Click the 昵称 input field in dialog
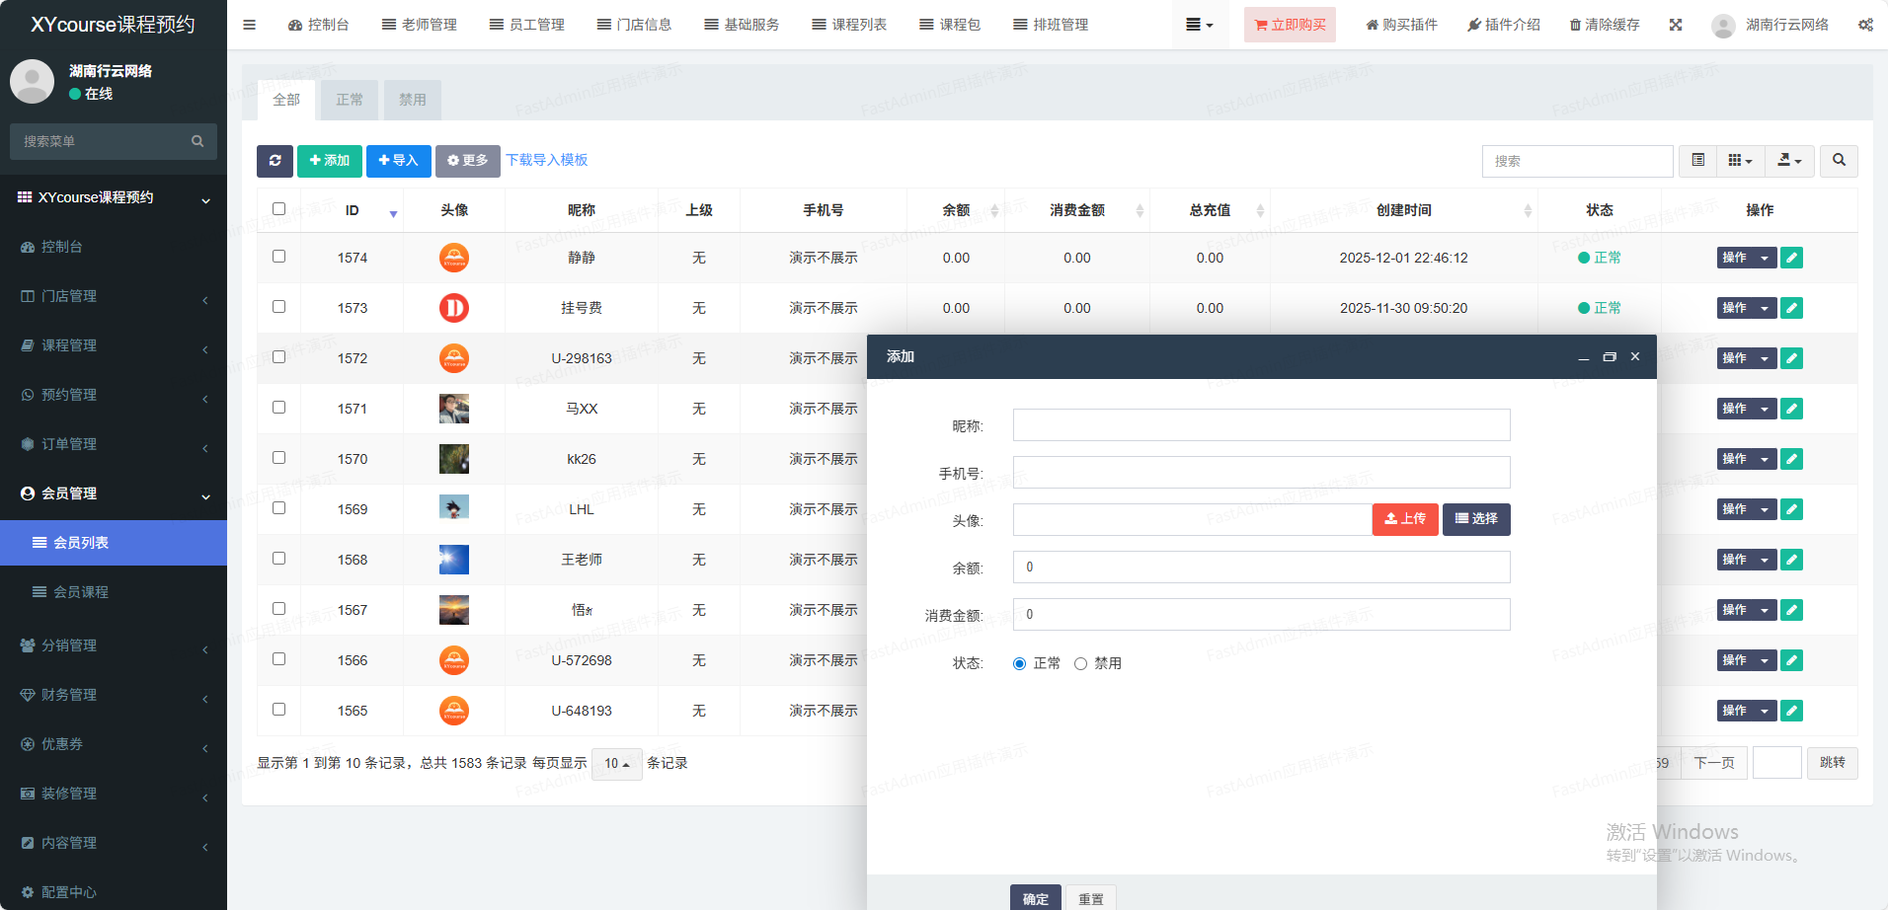Image resolution: width=1888 pixels, height=910 pixels. point(1261,425)
